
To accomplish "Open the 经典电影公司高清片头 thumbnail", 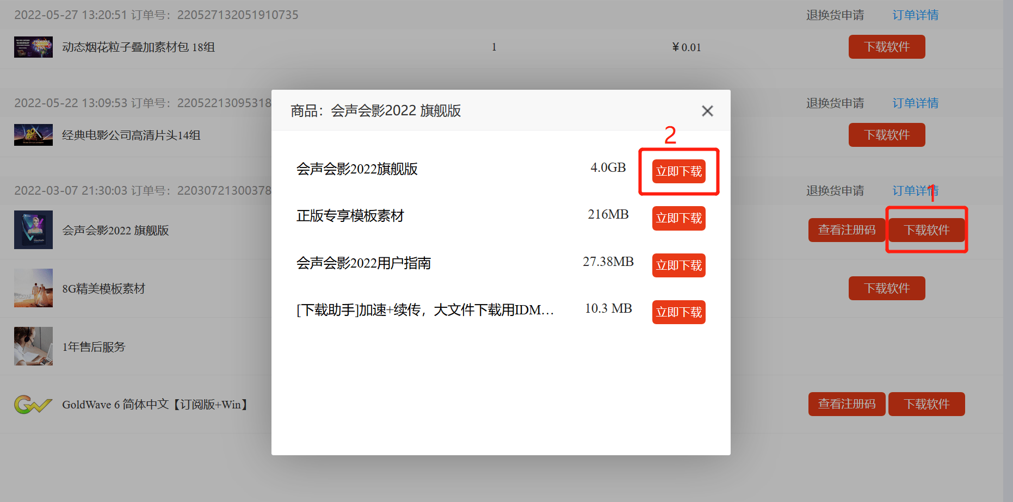I will [x=33, y=135].
